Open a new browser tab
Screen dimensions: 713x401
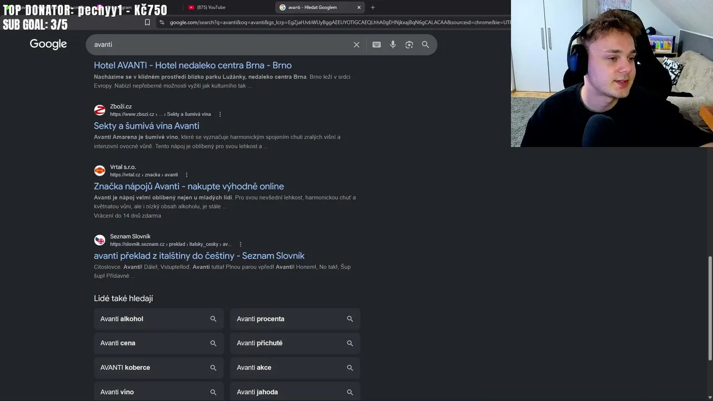[373, 7]
